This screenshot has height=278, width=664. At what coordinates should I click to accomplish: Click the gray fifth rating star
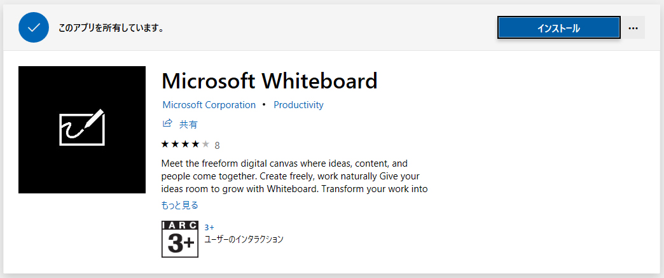(206, 144)
